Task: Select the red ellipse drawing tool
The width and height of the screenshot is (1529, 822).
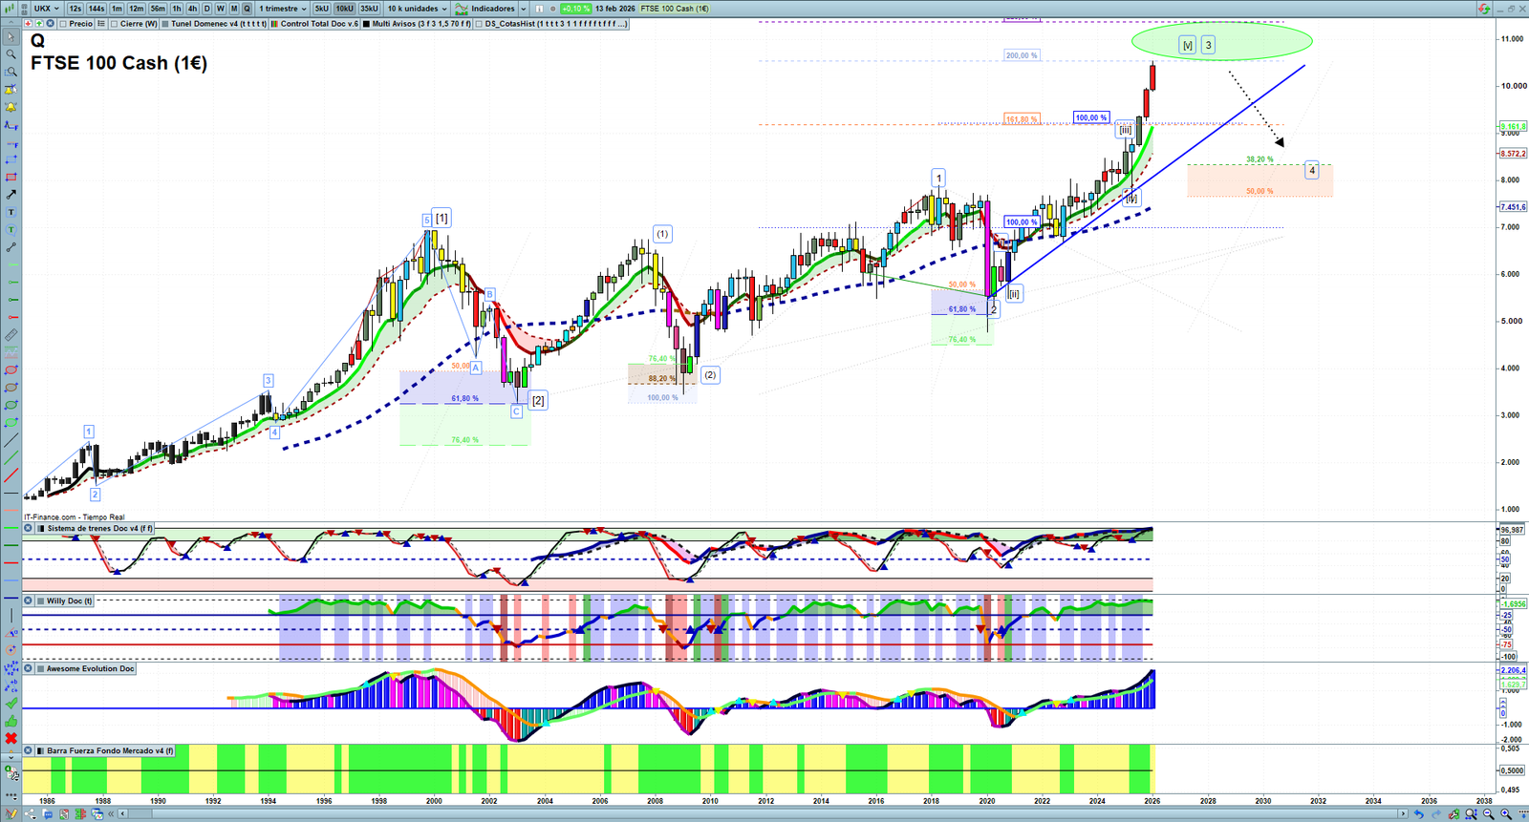Action: tap(11, 369)
